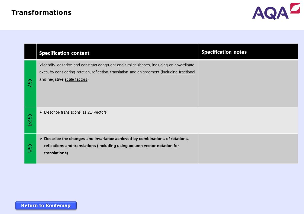Select the G7 green label cell
Viewport: 304px width, 214px height.
click(30, 83)
